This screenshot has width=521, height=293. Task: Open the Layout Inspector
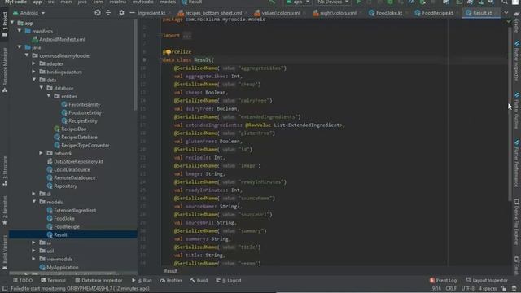487,280
